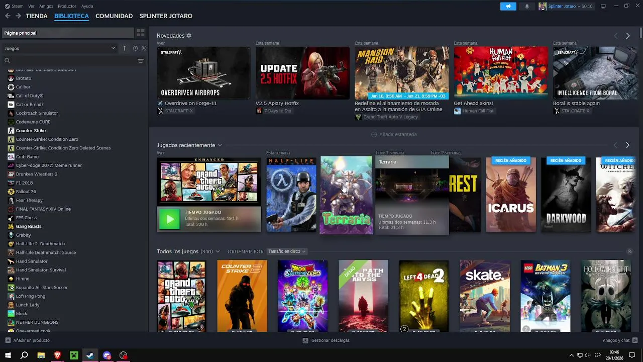Open V2.5 Apiary Hotfix news thumbnail
Image resolution: width=643 pixels, height=362 pixels.
[x=302, y=73]
